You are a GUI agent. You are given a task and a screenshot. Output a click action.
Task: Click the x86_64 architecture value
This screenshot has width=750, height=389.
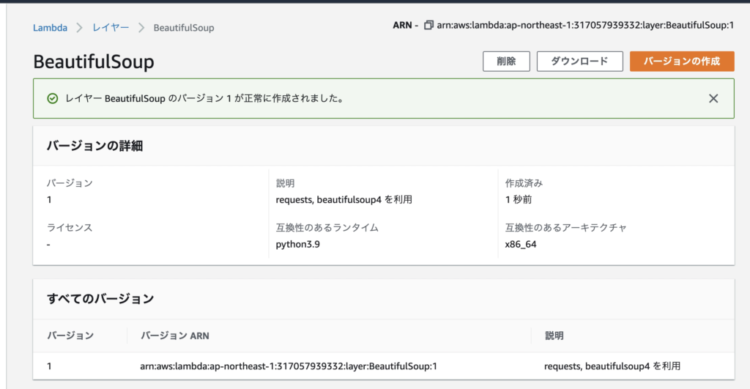point(521,244)
